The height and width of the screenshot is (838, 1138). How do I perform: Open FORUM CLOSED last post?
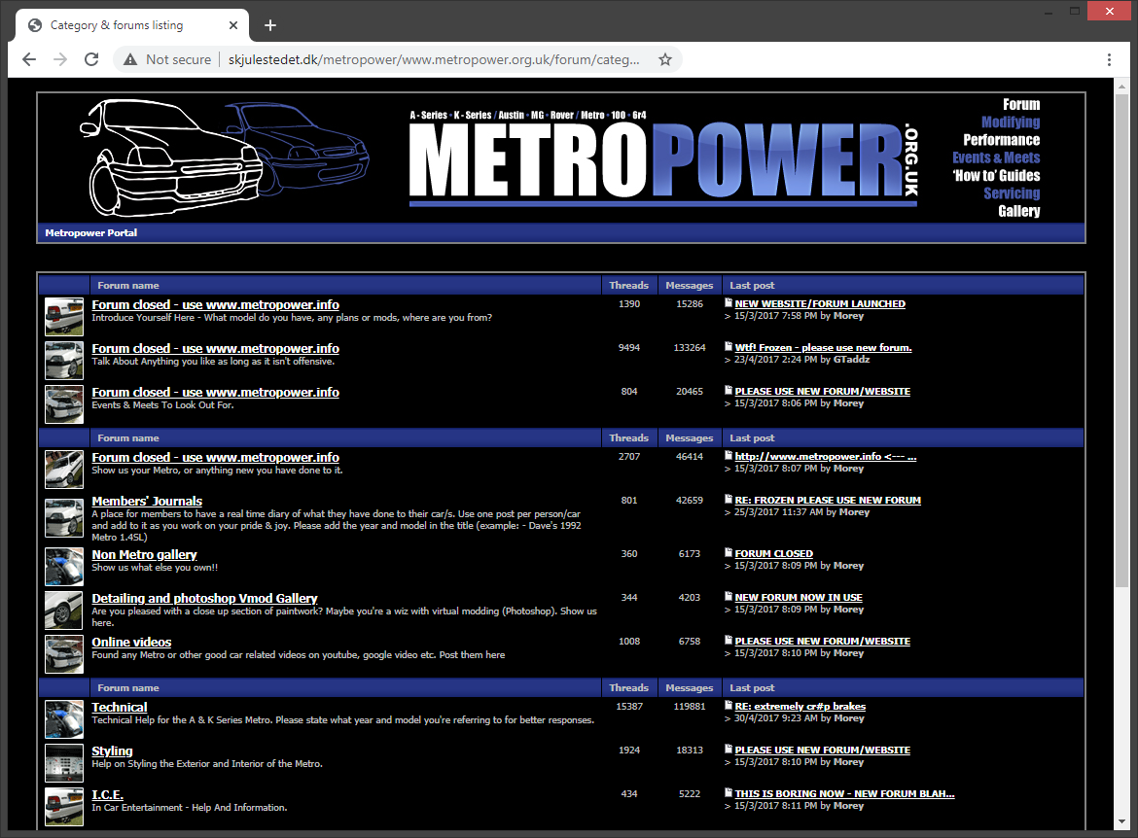coord(773,553)
